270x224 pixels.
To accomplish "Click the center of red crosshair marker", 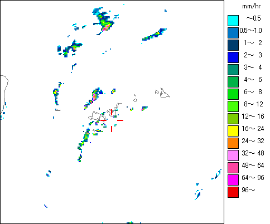I will point(112,120).
